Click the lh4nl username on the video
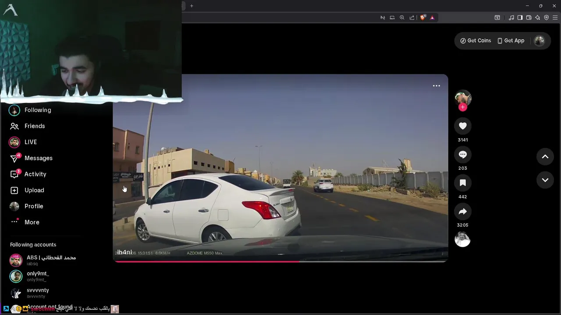 pyautogui.click(x=124, y=252)
